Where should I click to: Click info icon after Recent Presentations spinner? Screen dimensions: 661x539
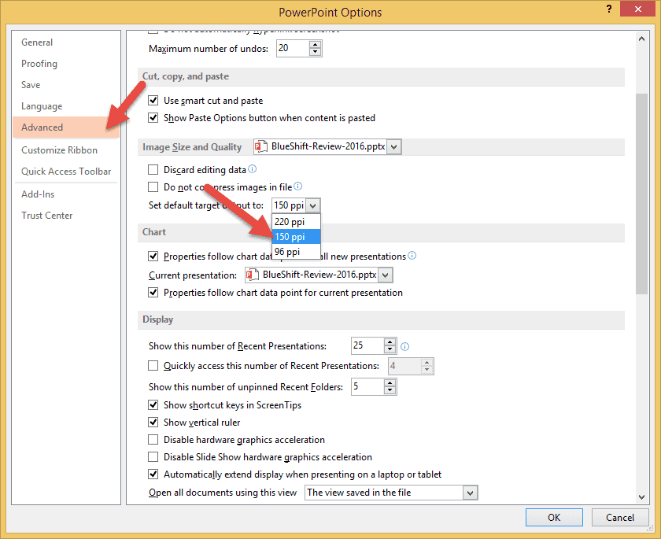click(405, 346)
